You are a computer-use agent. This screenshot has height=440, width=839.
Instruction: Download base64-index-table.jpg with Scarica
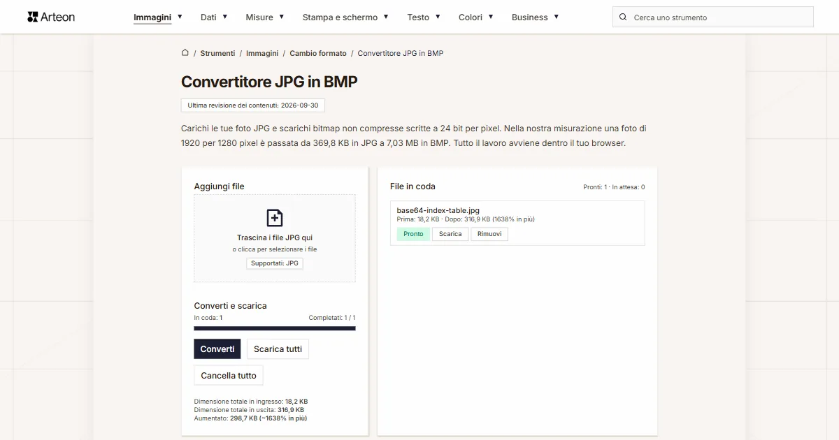coord(450,234)
